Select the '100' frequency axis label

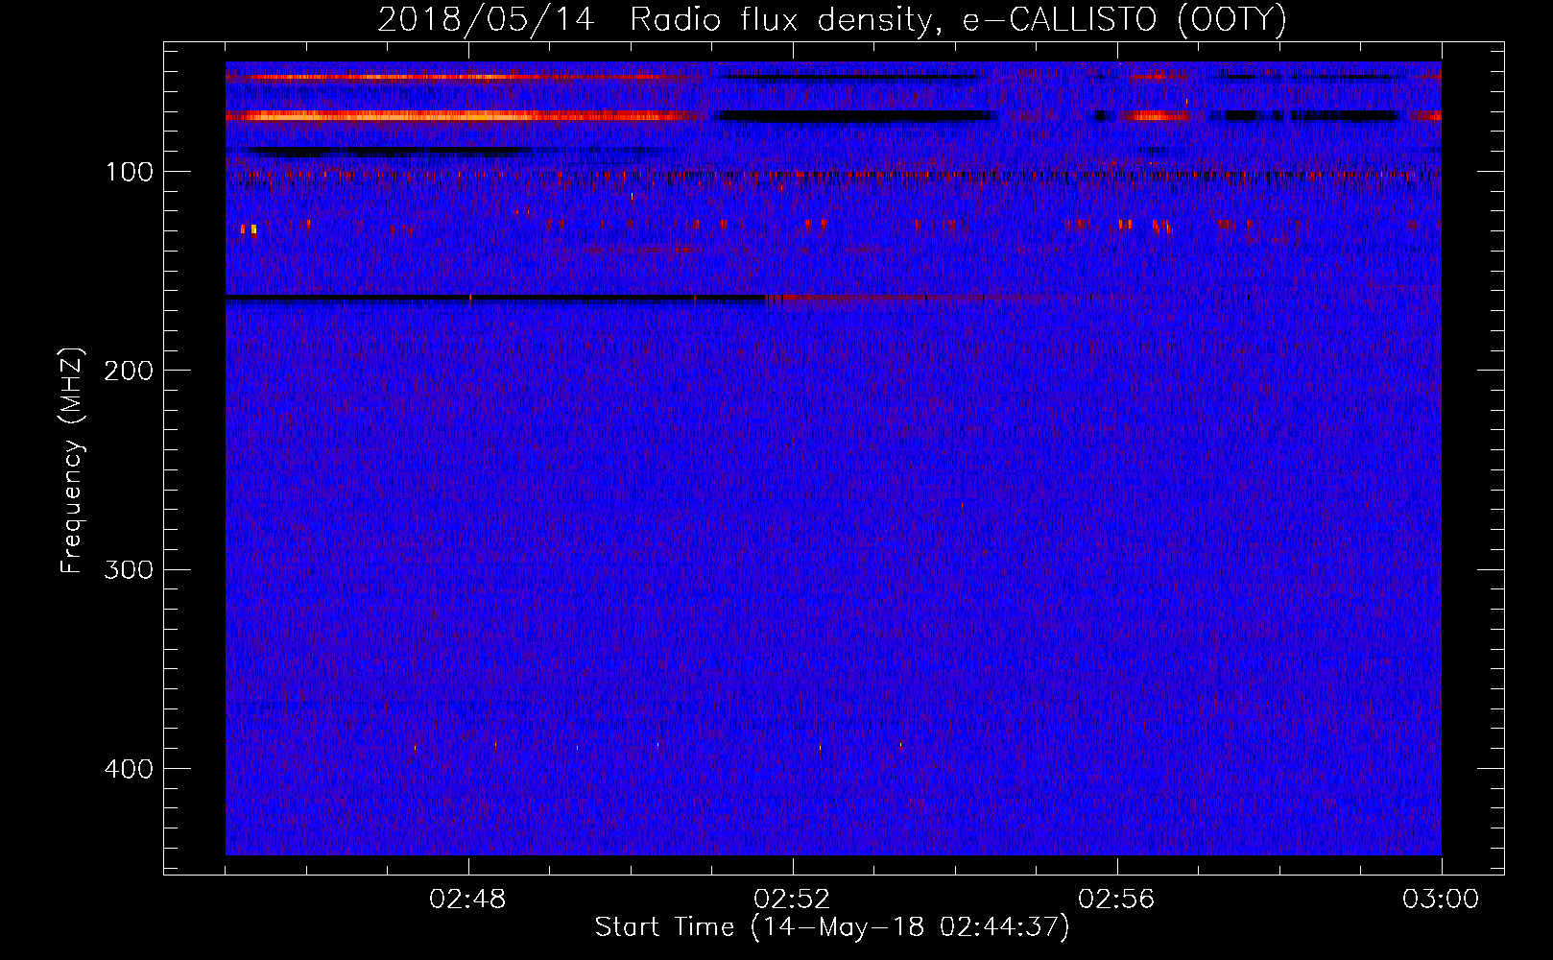pyautogui.click(x=129, y=172)
